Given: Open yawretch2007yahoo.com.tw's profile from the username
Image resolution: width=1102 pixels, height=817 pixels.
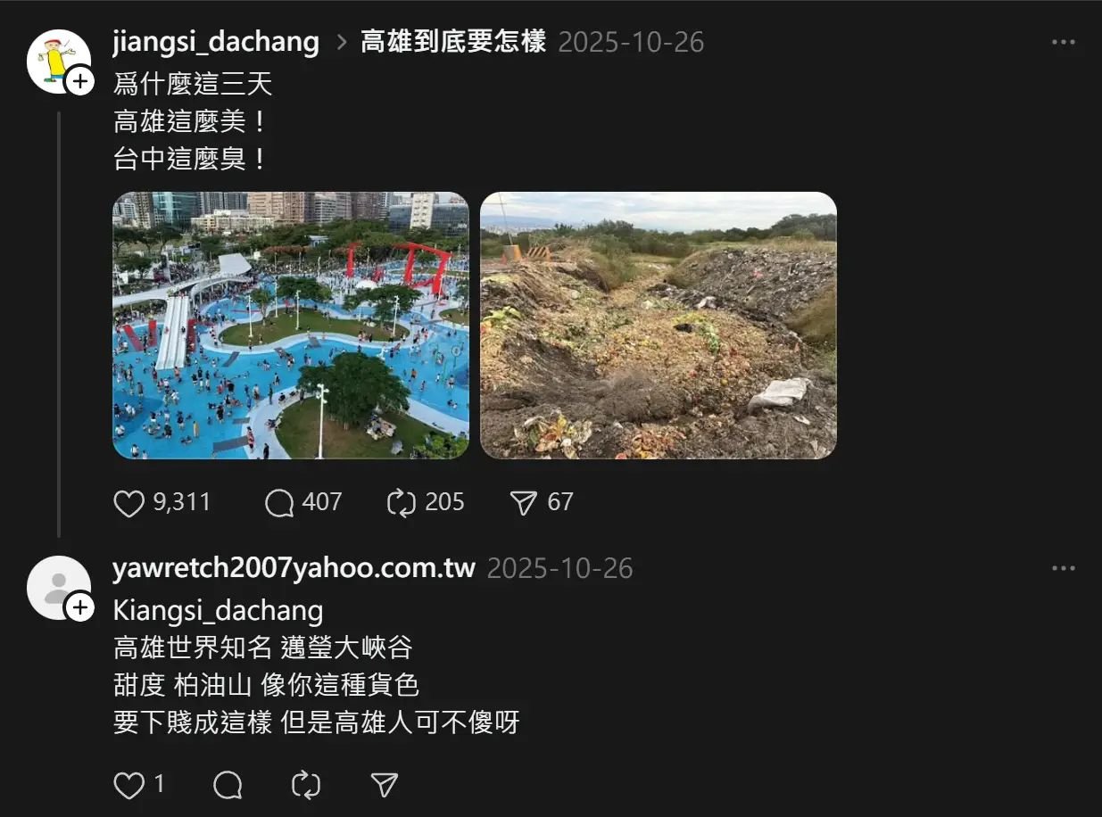Looking at the screenshot, I should pyautogui.click(x=294, y=568).
